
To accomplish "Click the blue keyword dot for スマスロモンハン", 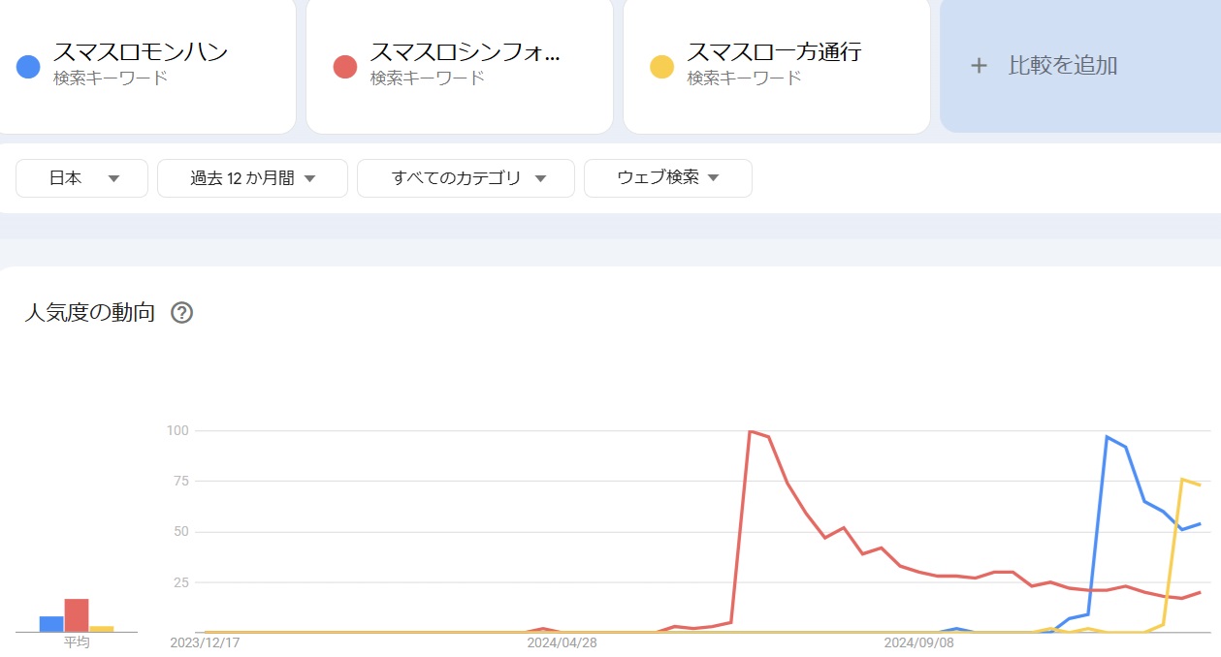I will (x=26, y=65).
